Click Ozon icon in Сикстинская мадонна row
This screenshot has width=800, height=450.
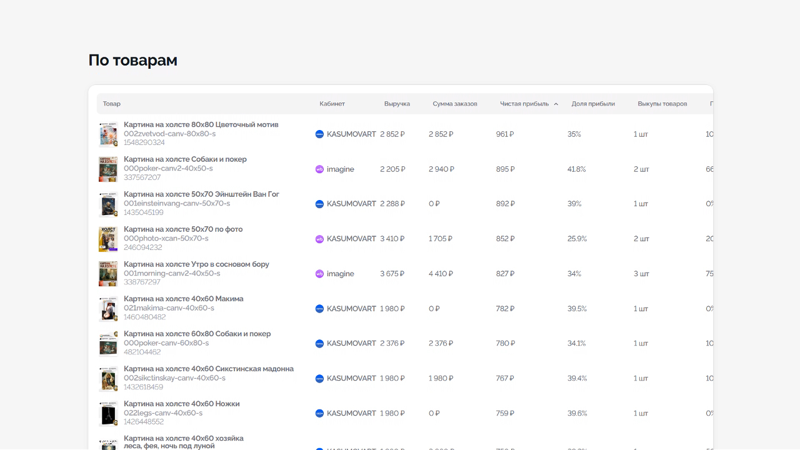(x=319, y=379)
